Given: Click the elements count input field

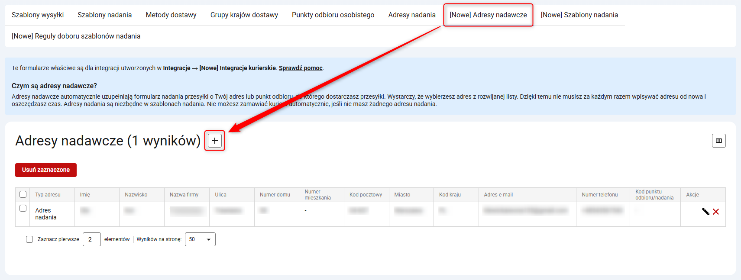Looking at the screenshot, I should click(91, 239).
